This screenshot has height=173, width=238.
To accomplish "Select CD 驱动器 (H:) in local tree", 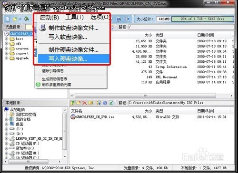I will (28, 153).
